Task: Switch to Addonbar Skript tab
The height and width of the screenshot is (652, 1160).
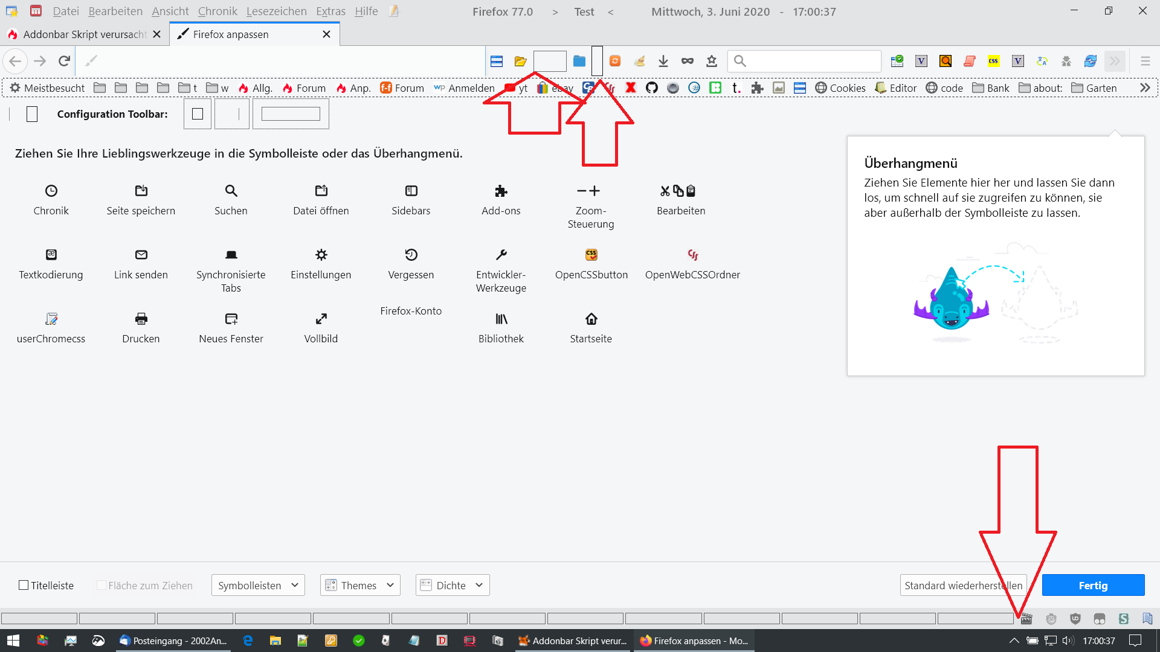Action: 85,34
